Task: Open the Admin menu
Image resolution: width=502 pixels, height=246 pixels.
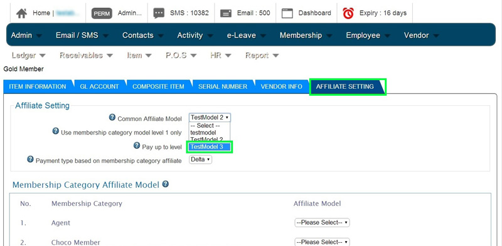Action: click(x=26, y=35)
